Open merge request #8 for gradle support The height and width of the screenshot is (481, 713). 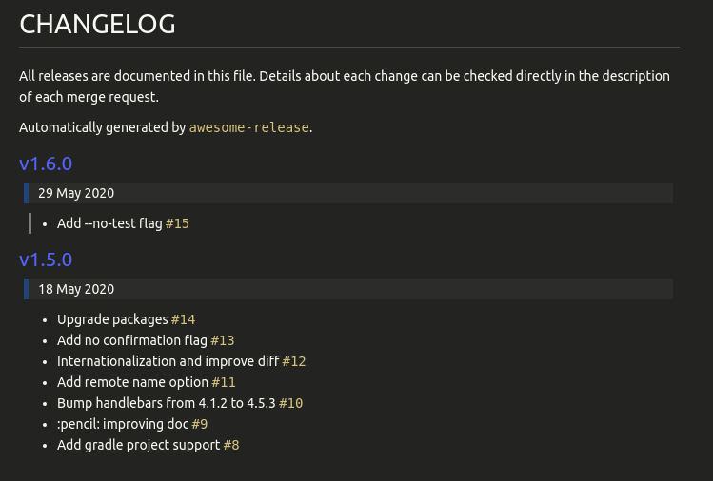pyautogui.click(x=231, y=445)
